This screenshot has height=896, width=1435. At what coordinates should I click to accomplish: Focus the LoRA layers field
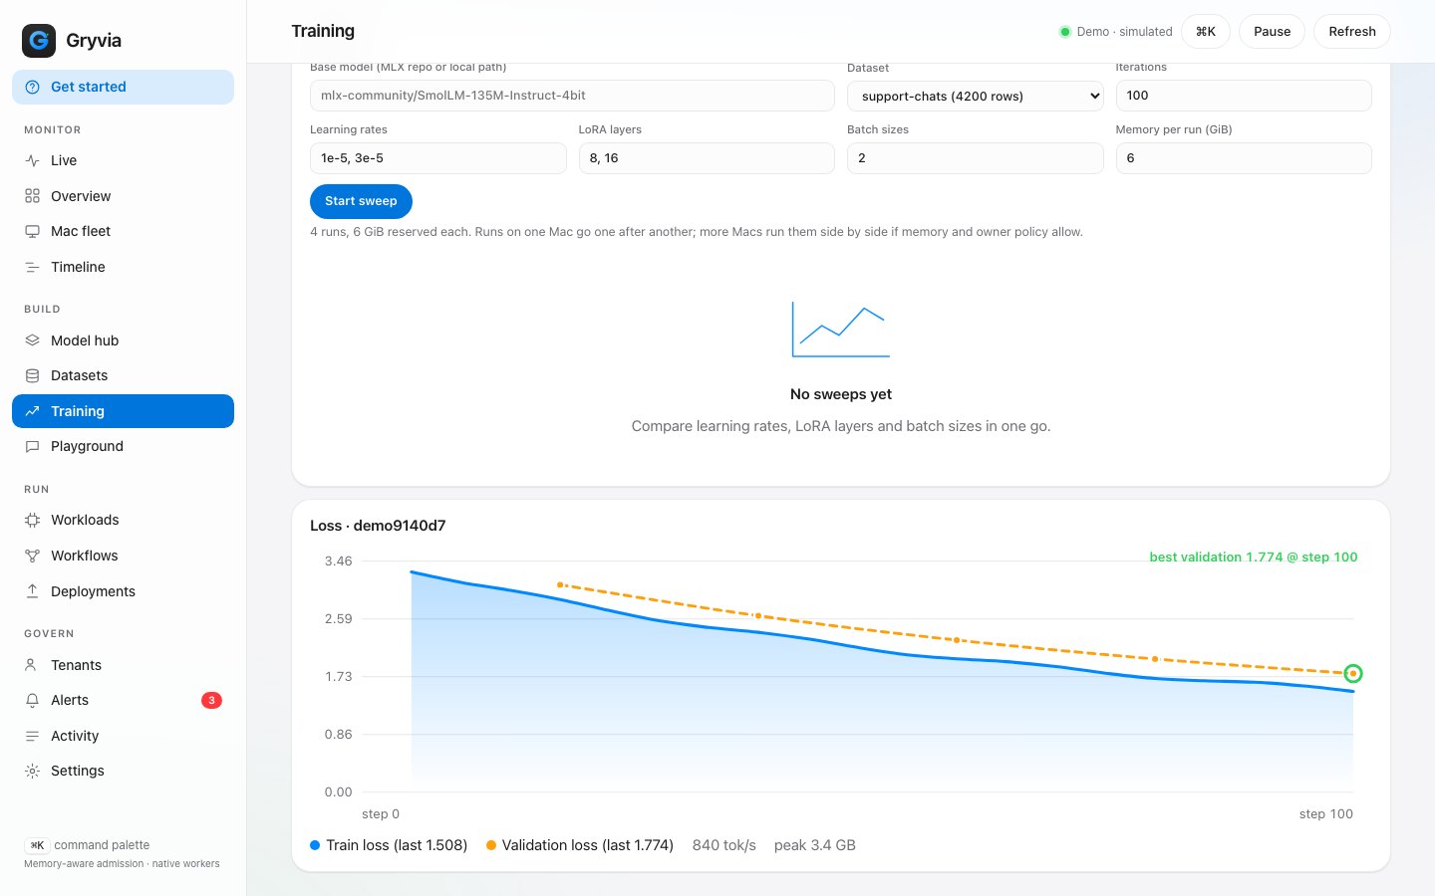707,158
